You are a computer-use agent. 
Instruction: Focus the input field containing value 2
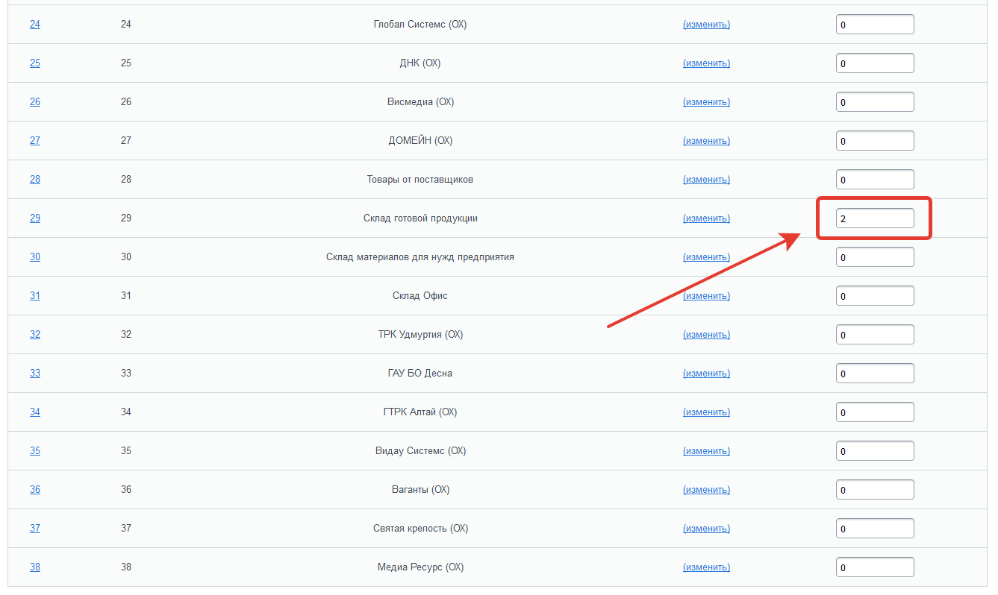tap(874, 218)
